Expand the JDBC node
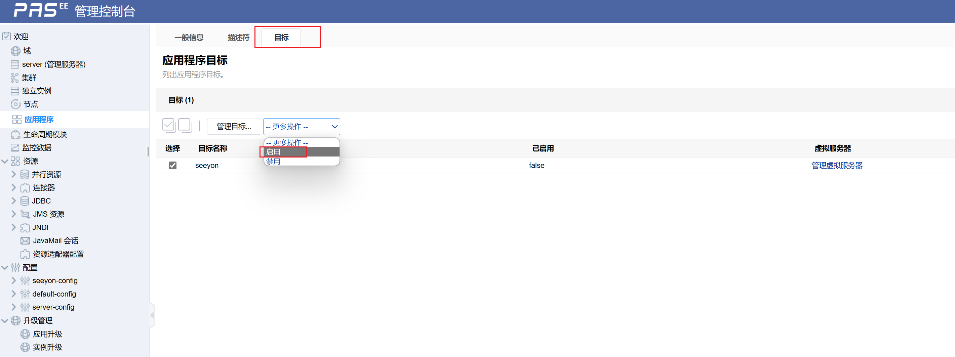This screenshot has height=357, width=955. coord(14,201)
